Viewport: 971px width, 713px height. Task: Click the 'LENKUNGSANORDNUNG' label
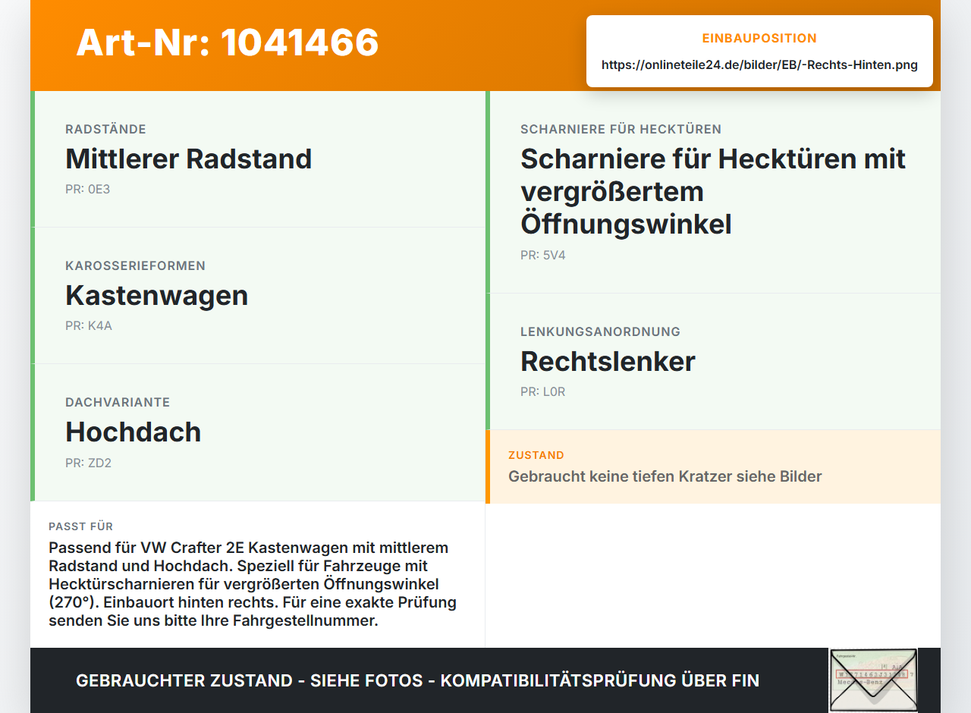pos(600,331)
